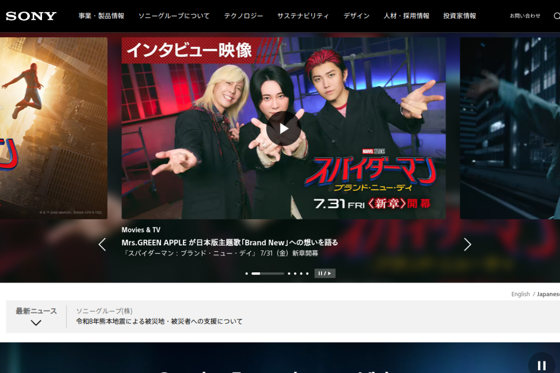Go to the previous carousel slide
This screenshot has height=373, width=560.
102,244
